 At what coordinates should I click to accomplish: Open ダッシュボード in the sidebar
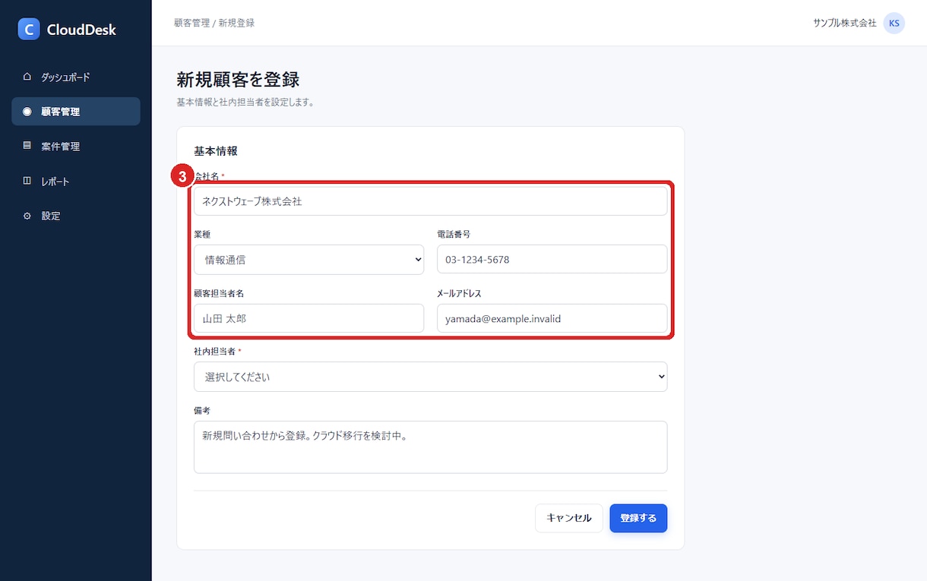76,77
